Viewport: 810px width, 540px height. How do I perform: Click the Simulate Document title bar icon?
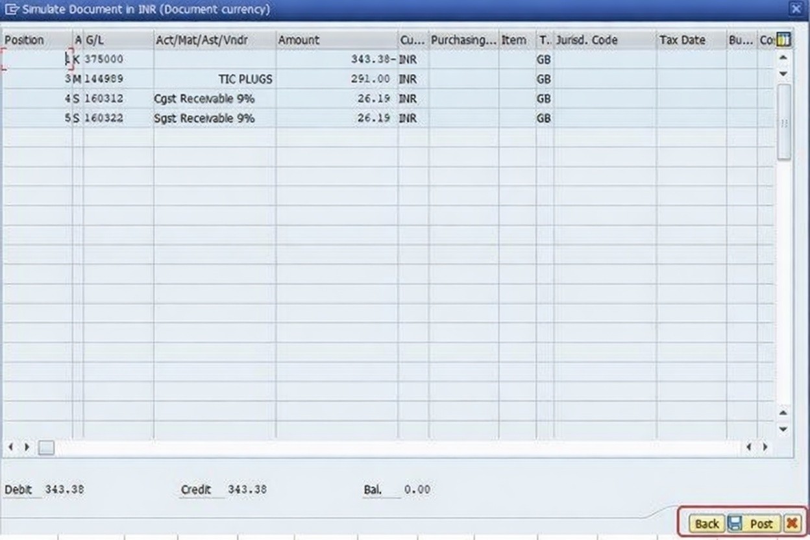tap(11, 10)
